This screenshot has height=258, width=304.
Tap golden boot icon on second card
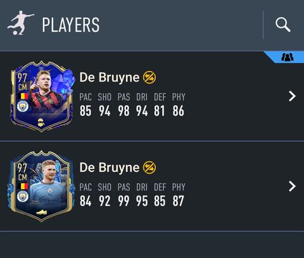(41, 212)
